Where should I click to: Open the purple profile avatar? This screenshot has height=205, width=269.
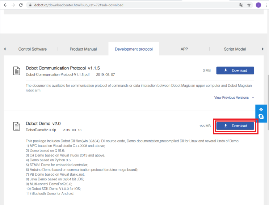(x=258, y=5)
